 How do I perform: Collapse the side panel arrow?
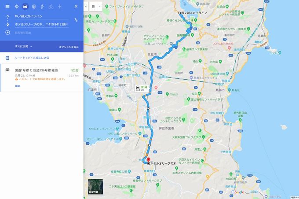(86, 6)
